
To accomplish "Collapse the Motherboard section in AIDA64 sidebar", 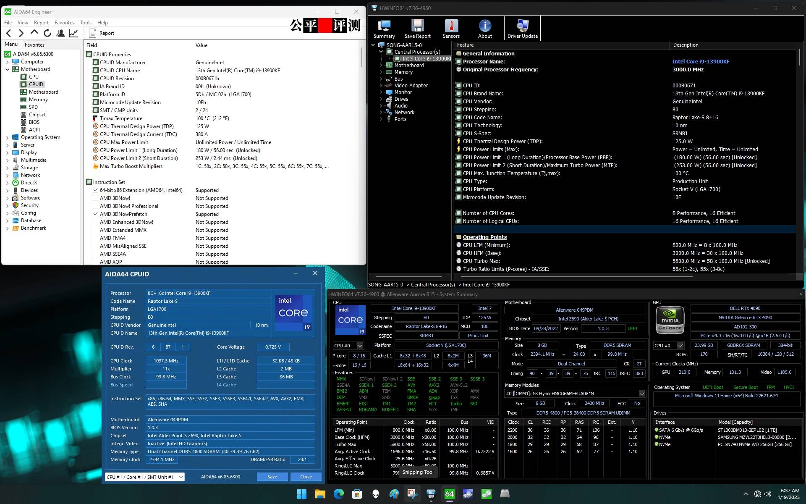I will pyautogui.click(x=7, y=69).
